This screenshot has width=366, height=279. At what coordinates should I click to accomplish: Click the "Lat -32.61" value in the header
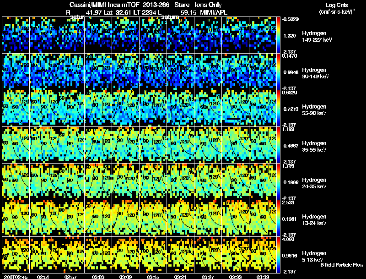(x=117, y=12)
